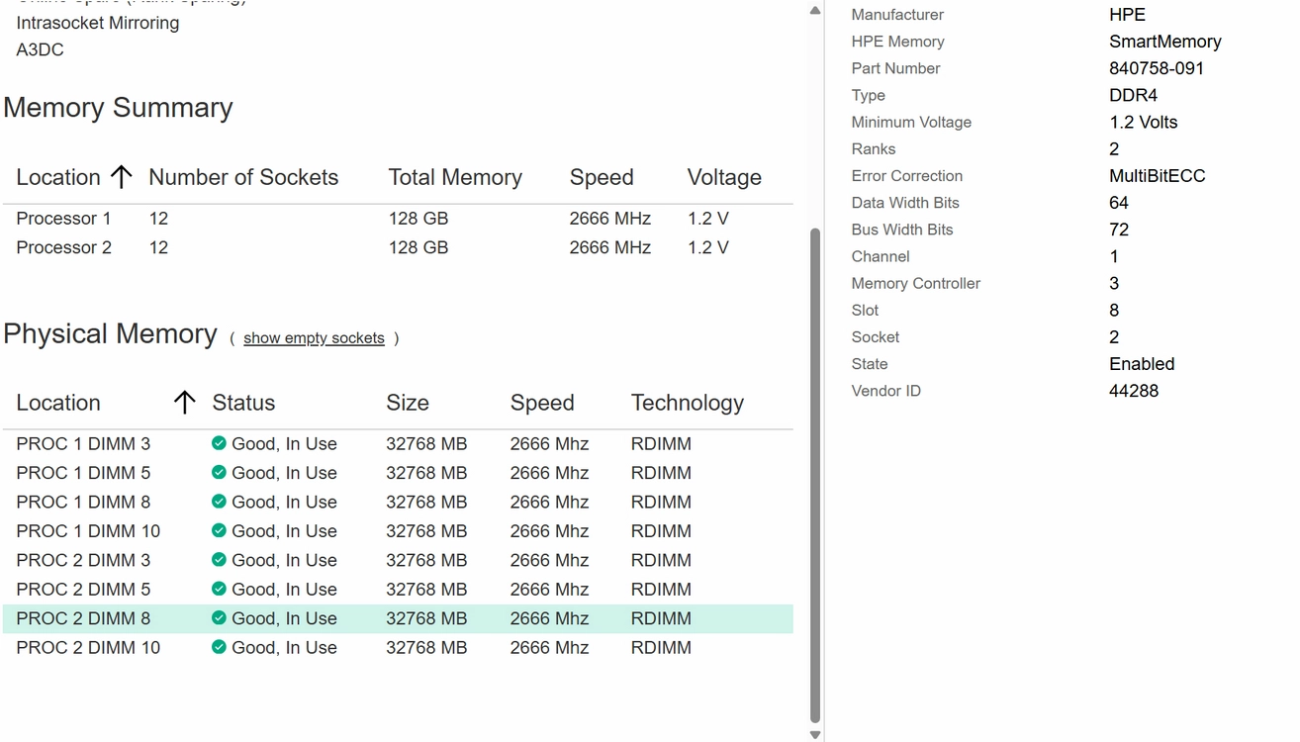
Task: Click the State value Enabled
Action: (1142, 364)
